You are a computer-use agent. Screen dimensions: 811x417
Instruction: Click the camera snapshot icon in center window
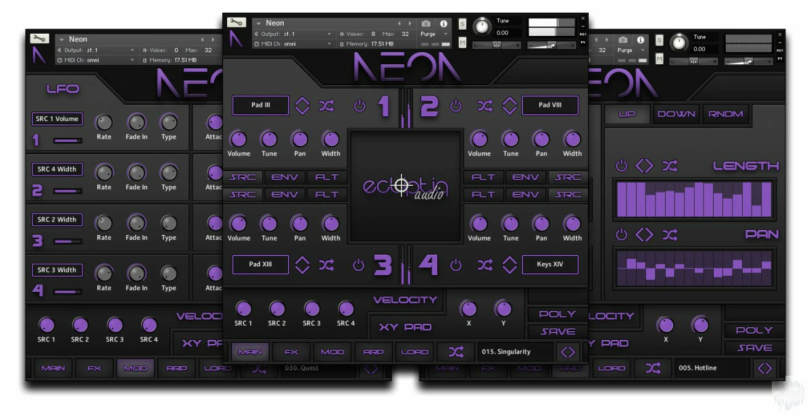click(x=426, y=24)
